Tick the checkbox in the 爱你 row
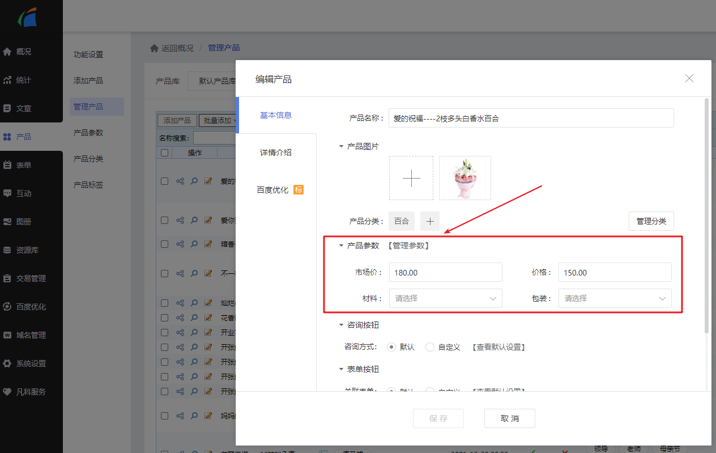Screen dimensions: 716x453 (x=165, y=220)
